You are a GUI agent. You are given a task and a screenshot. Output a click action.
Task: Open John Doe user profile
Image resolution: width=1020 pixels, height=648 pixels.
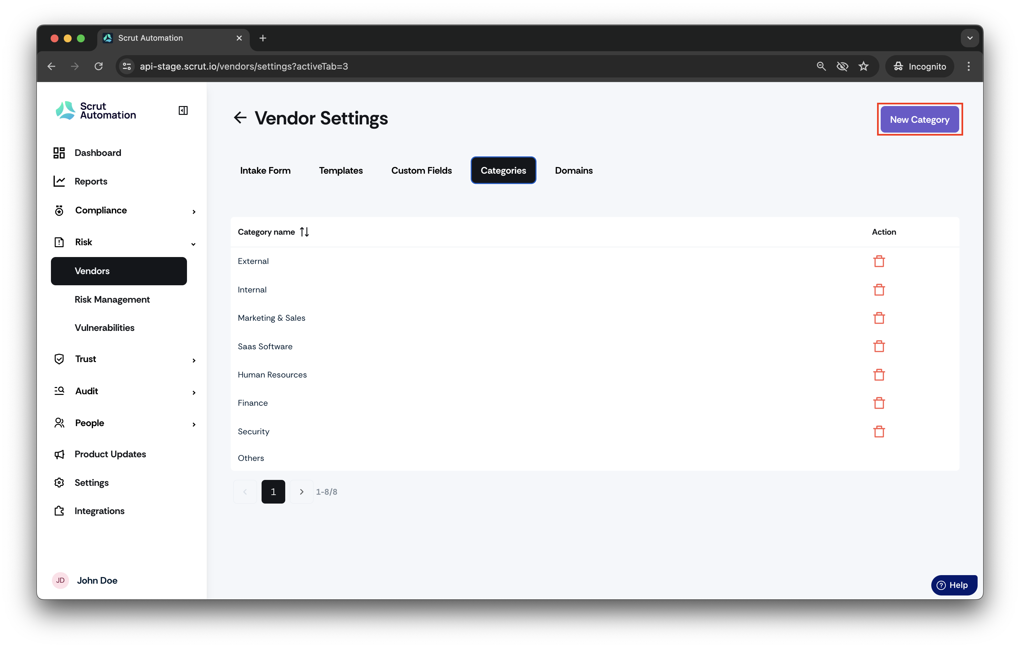(85, 580)
